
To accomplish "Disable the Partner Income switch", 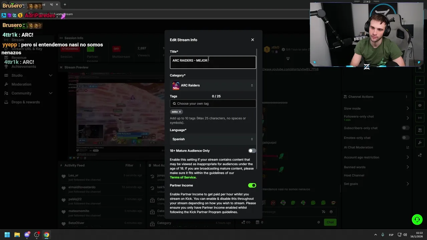I will click(252, 185).
